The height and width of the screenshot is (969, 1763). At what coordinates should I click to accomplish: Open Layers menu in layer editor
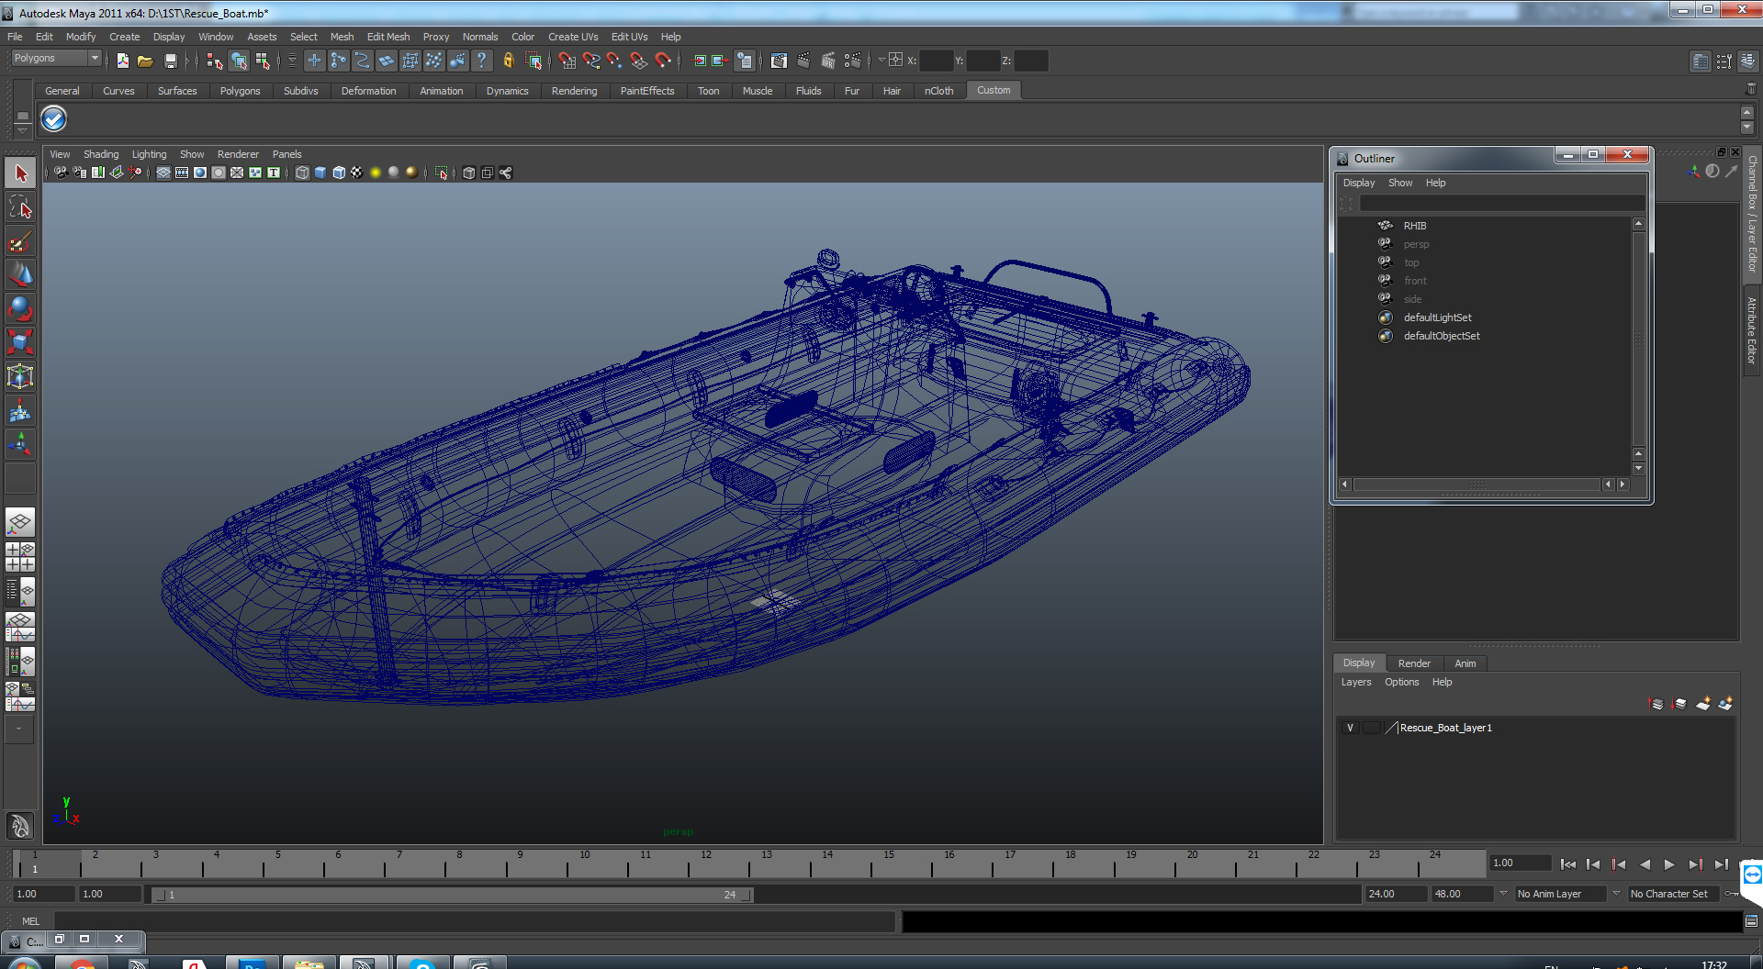coord(1356,682)
